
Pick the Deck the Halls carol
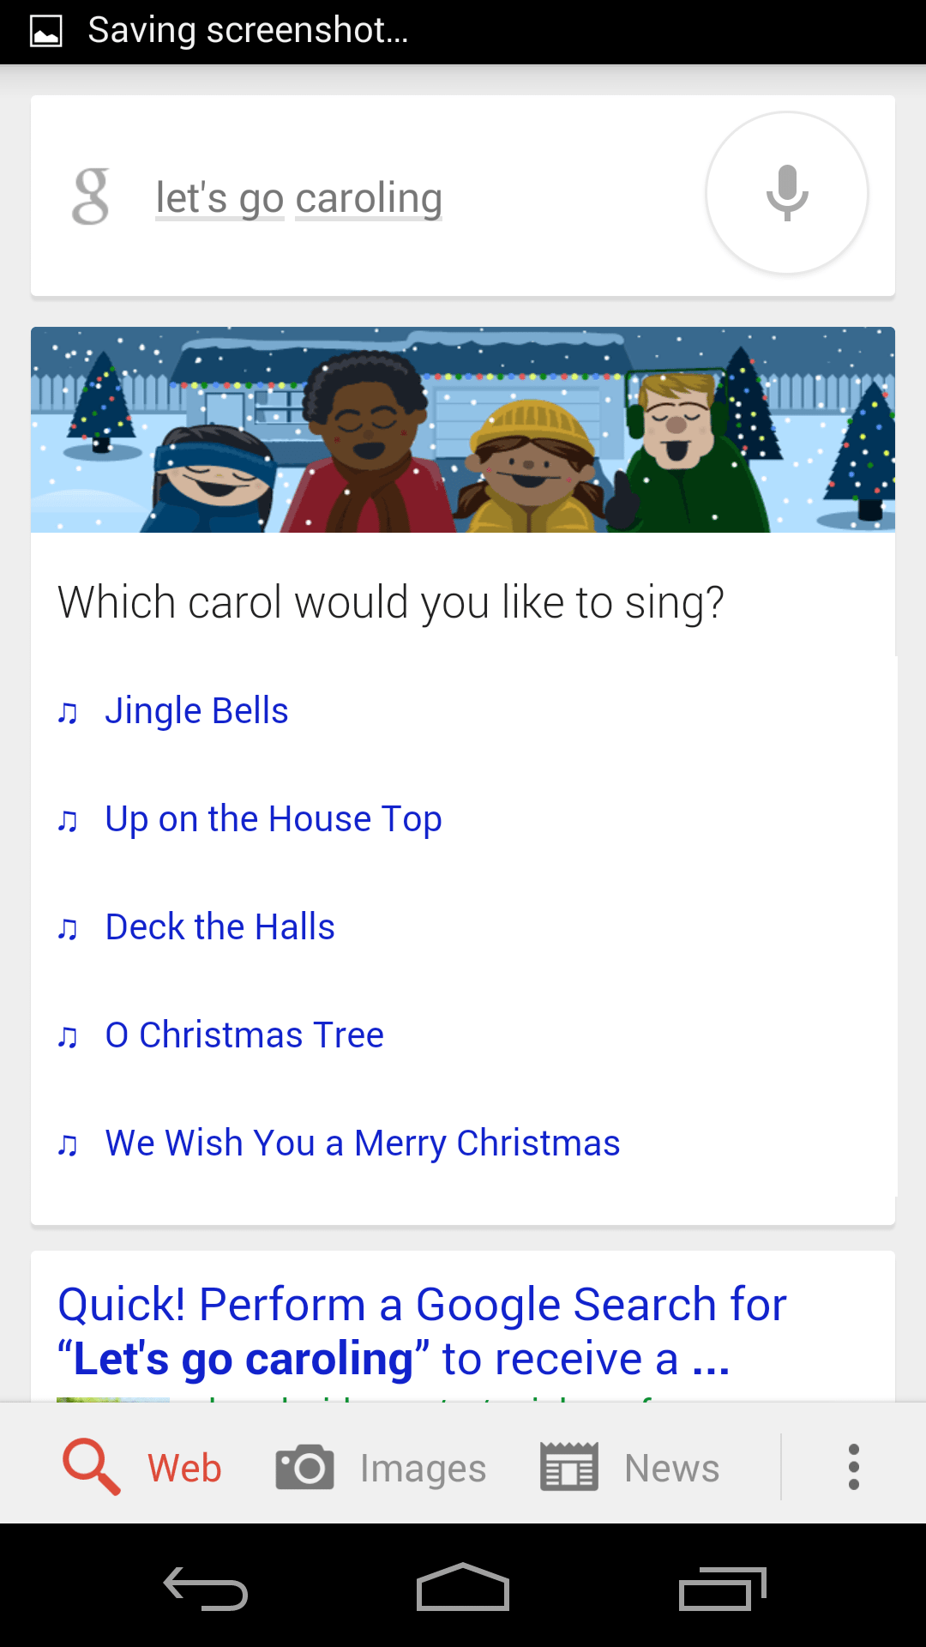[219, 927]
